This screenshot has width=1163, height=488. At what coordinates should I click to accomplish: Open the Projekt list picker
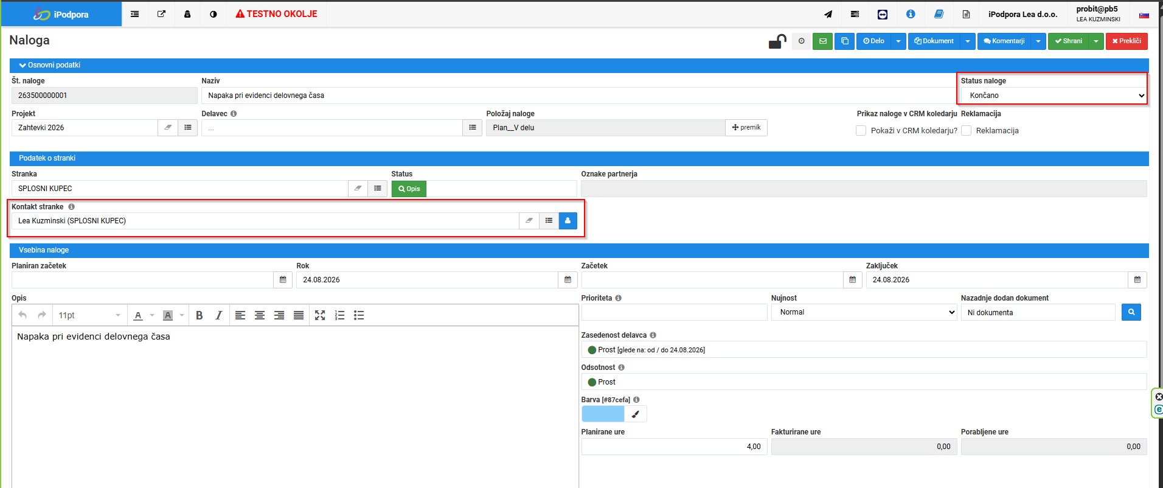tap(188, 128)
